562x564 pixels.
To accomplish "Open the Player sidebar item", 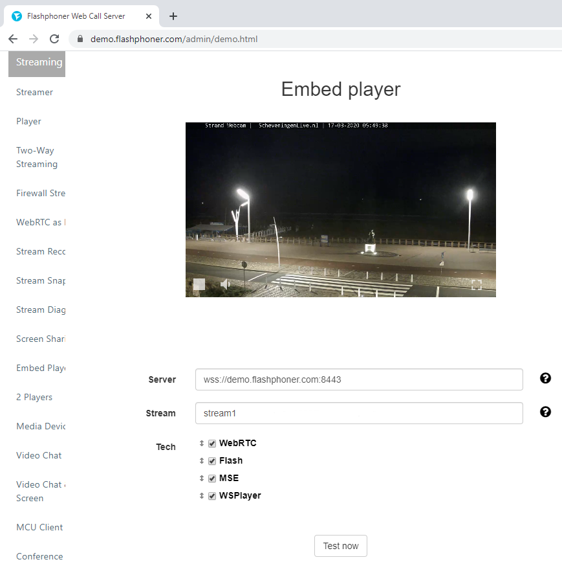I will 28,121.
